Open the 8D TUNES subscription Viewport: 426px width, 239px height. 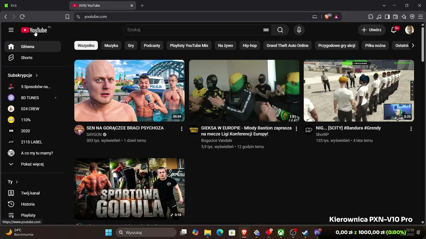[33, 98]
